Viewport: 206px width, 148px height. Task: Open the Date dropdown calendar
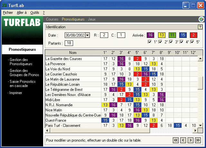pyautogui.click(x=88, y=35)
